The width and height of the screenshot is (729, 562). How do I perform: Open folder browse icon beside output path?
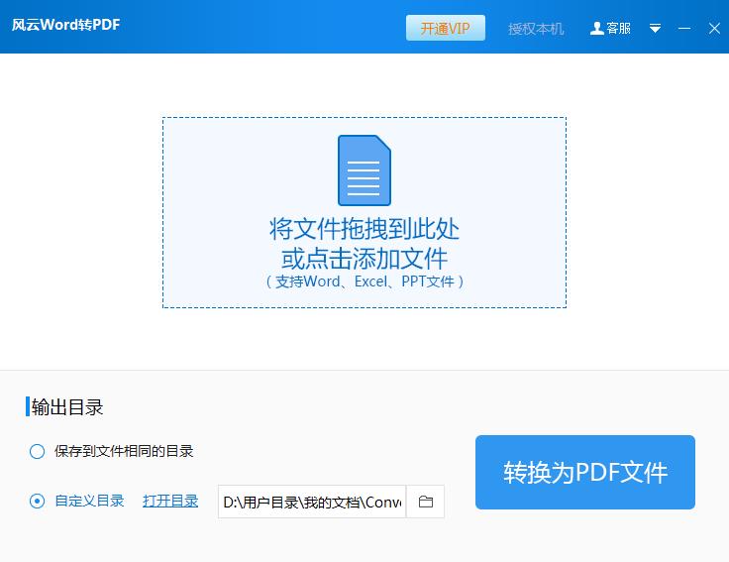[425, 502]
